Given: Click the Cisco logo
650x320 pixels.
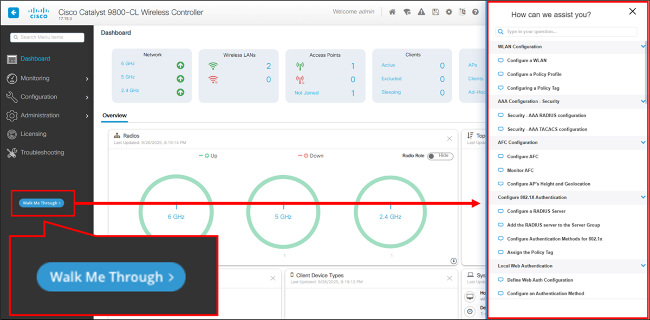Looking at the screenshot, I should [x=38, y=12].
